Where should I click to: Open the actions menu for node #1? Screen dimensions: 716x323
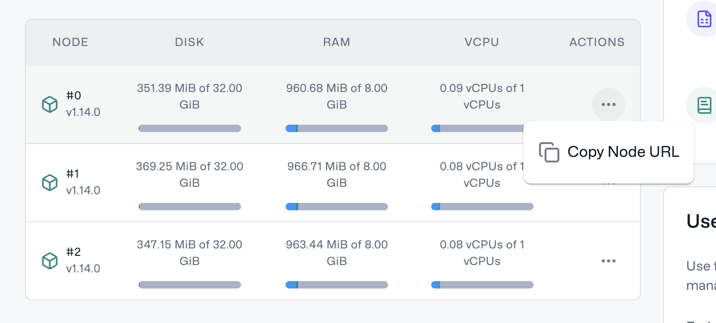pos(609,183)
